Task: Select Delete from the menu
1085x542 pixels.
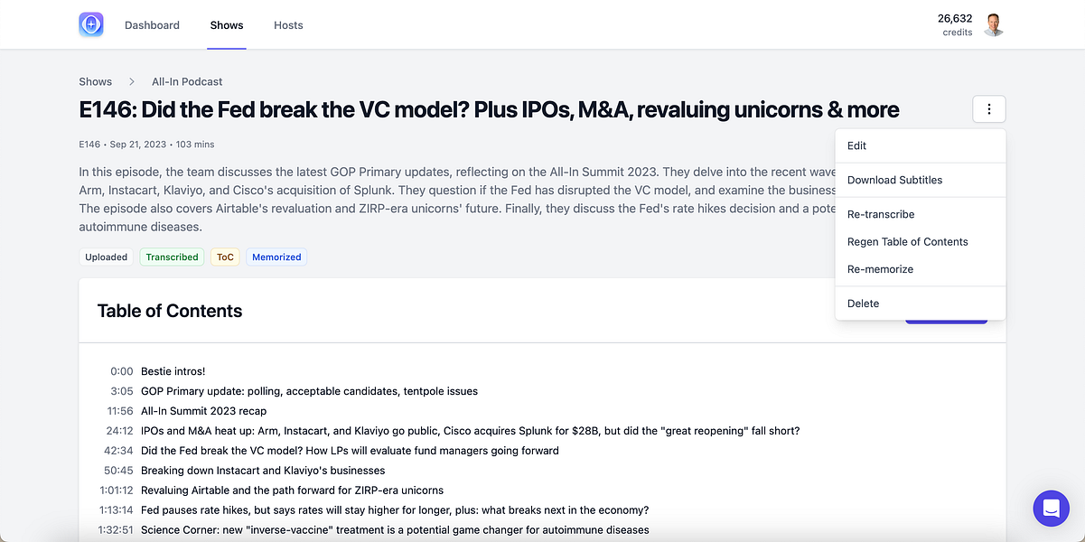Action: click(x=863, y=304)
